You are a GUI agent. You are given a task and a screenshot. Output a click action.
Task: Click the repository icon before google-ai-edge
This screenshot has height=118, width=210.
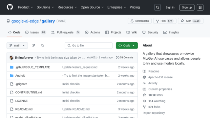[8, 21]
